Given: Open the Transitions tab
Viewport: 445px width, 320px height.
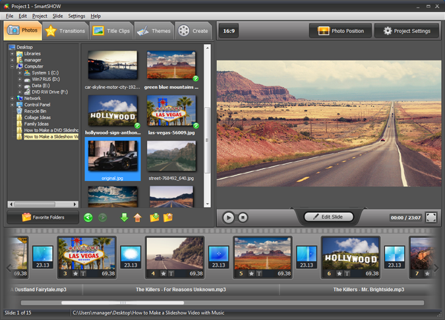Looking at the screenshot, I should click(x=66, y=30).
